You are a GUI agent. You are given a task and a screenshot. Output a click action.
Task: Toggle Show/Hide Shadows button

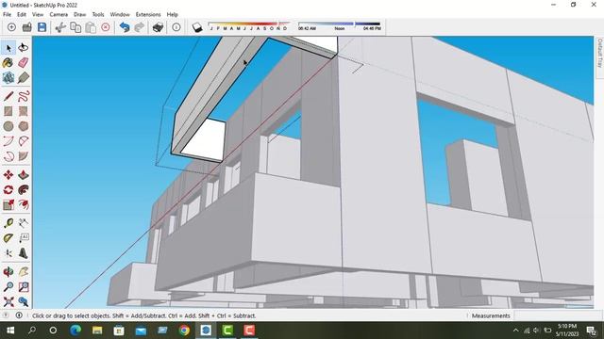click(x=197, y=27)
